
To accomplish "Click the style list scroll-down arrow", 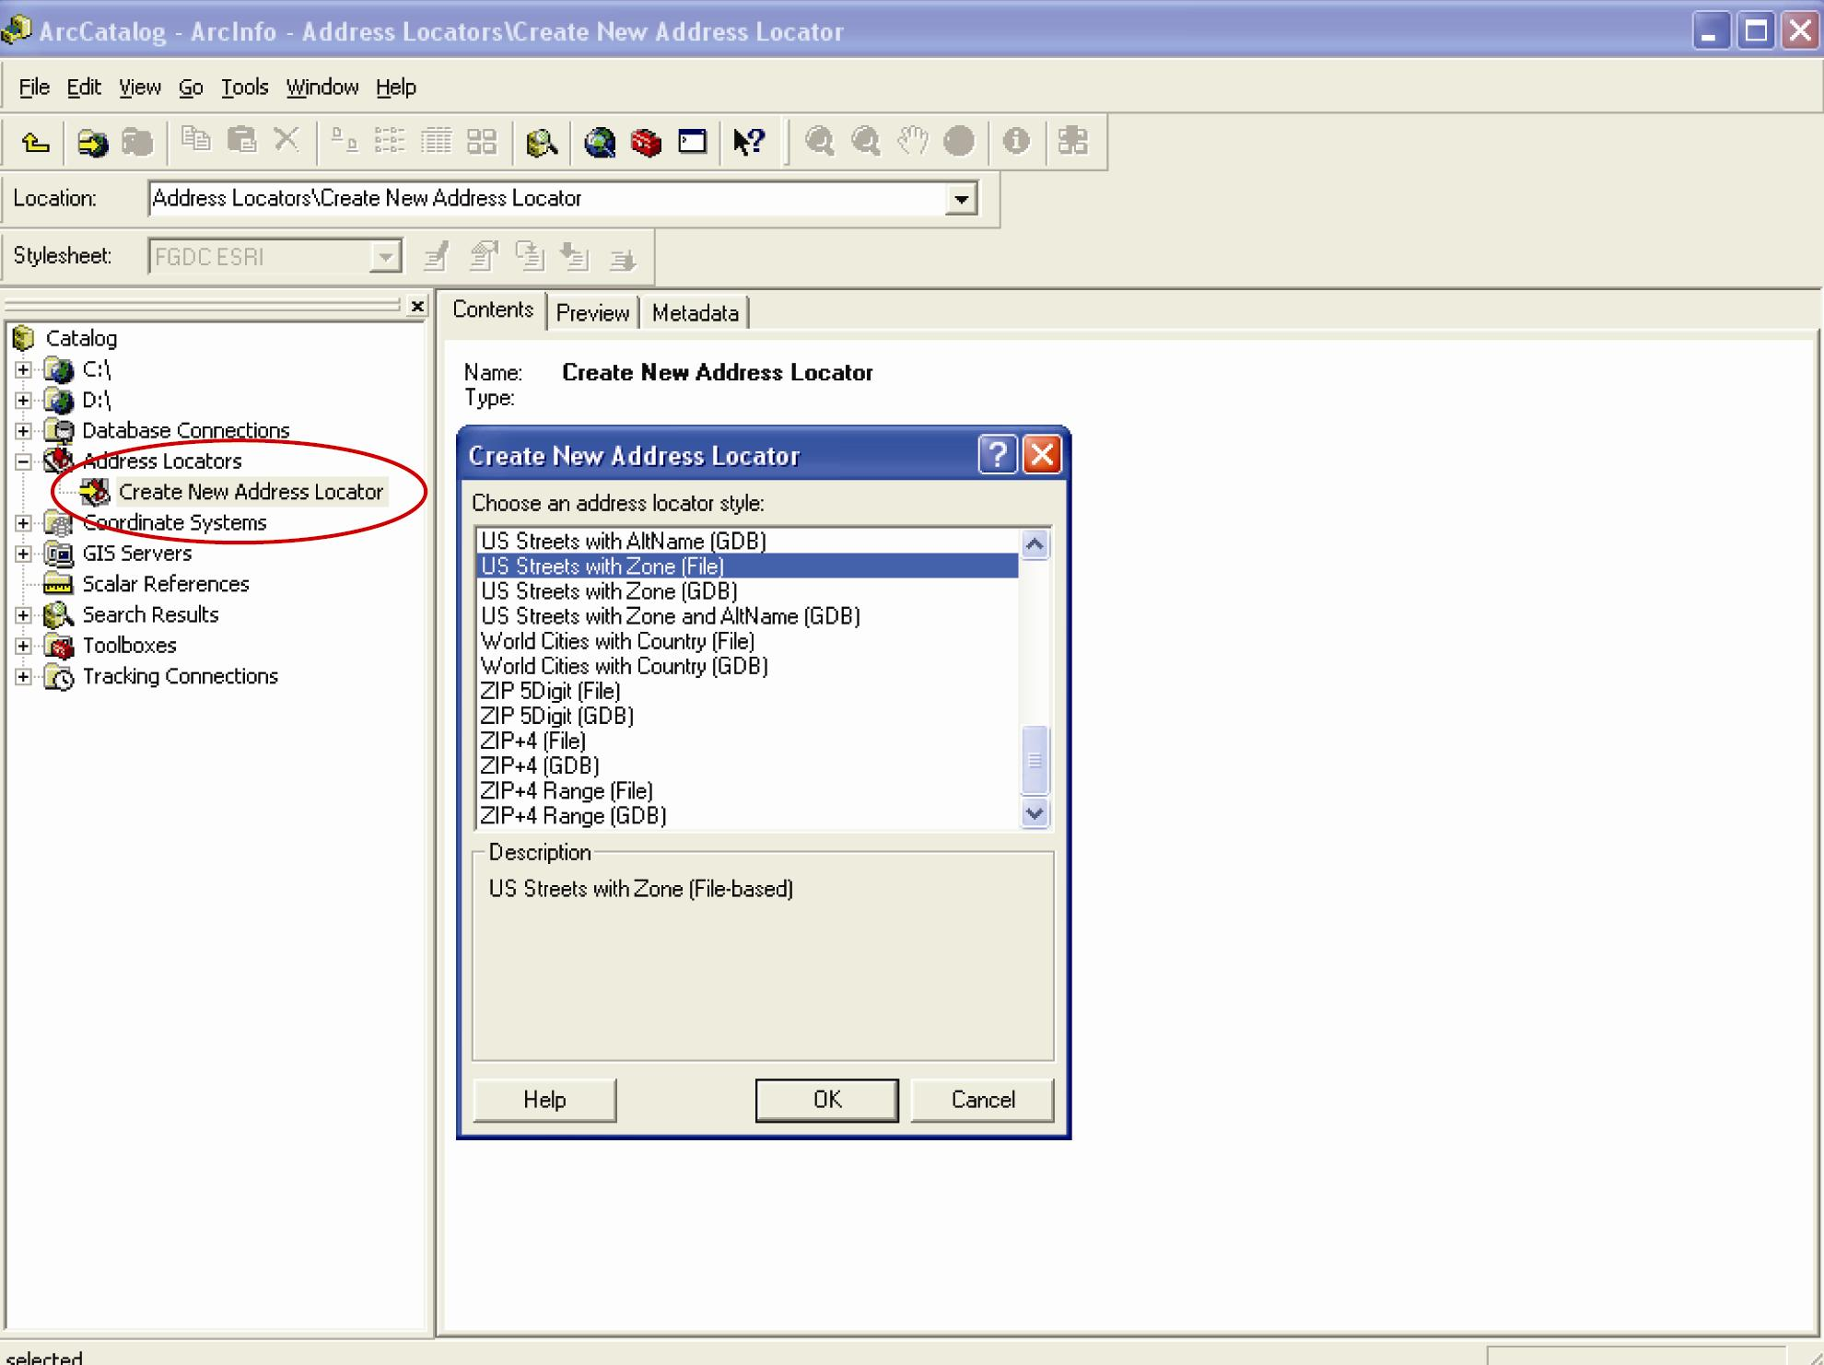I will (1035, 813).
